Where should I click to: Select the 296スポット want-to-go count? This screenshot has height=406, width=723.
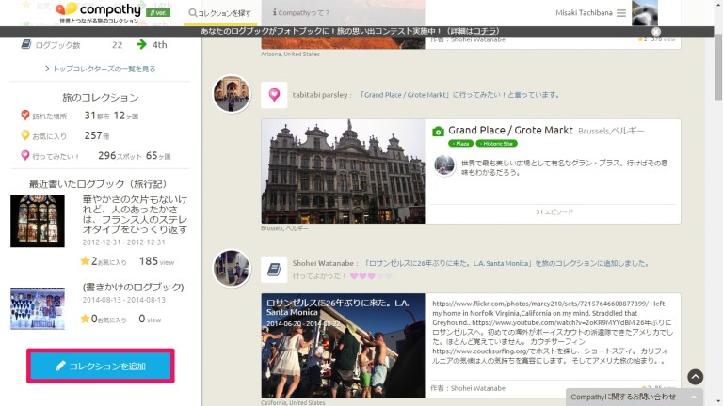click(120, 156)
